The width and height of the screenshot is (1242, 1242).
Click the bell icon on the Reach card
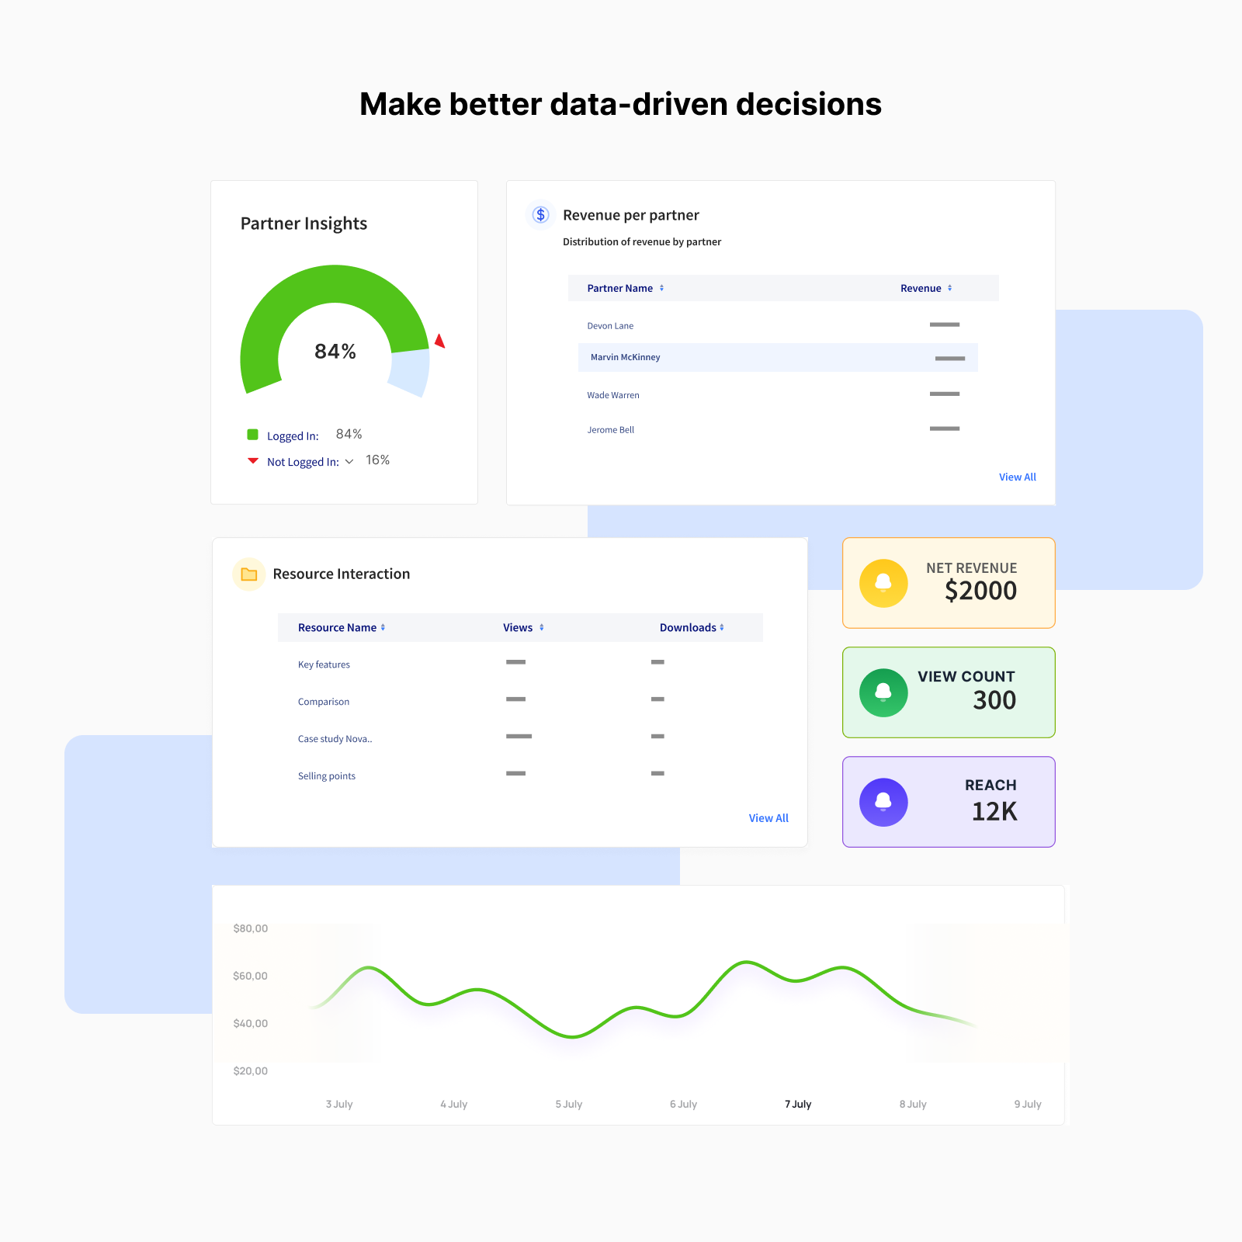883,802
